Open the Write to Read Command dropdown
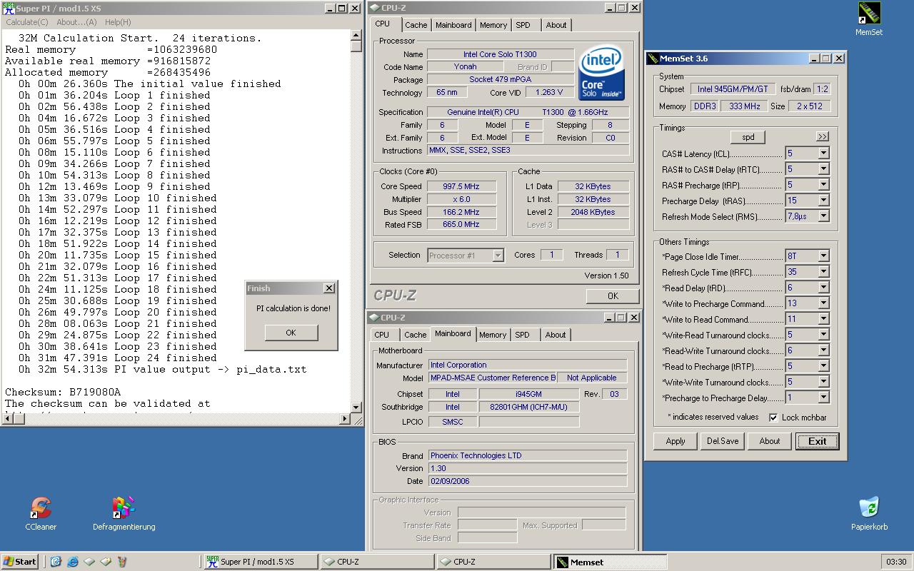Image resolution: width=914 pixels, height=571 pixels. click(x=823, y=319)
